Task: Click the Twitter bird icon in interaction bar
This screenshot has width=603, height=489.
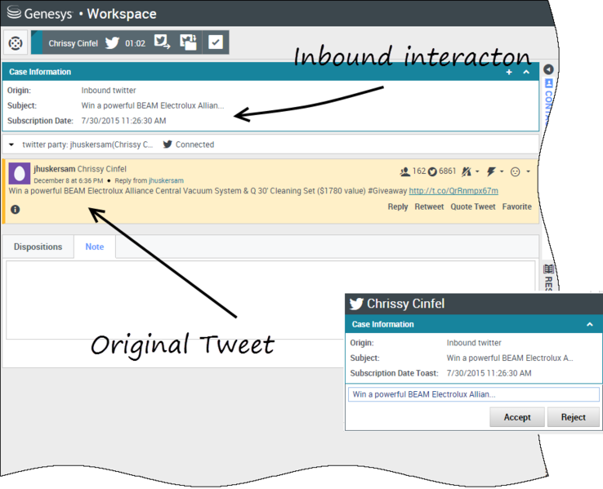Action: [x=112, y=42]
